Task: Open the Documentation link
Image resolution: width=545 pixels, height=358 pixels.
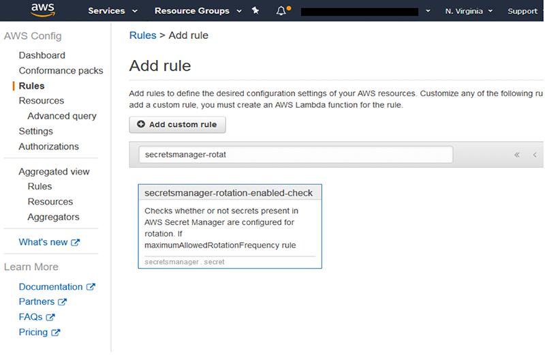Action: click(x=50, y=287)
